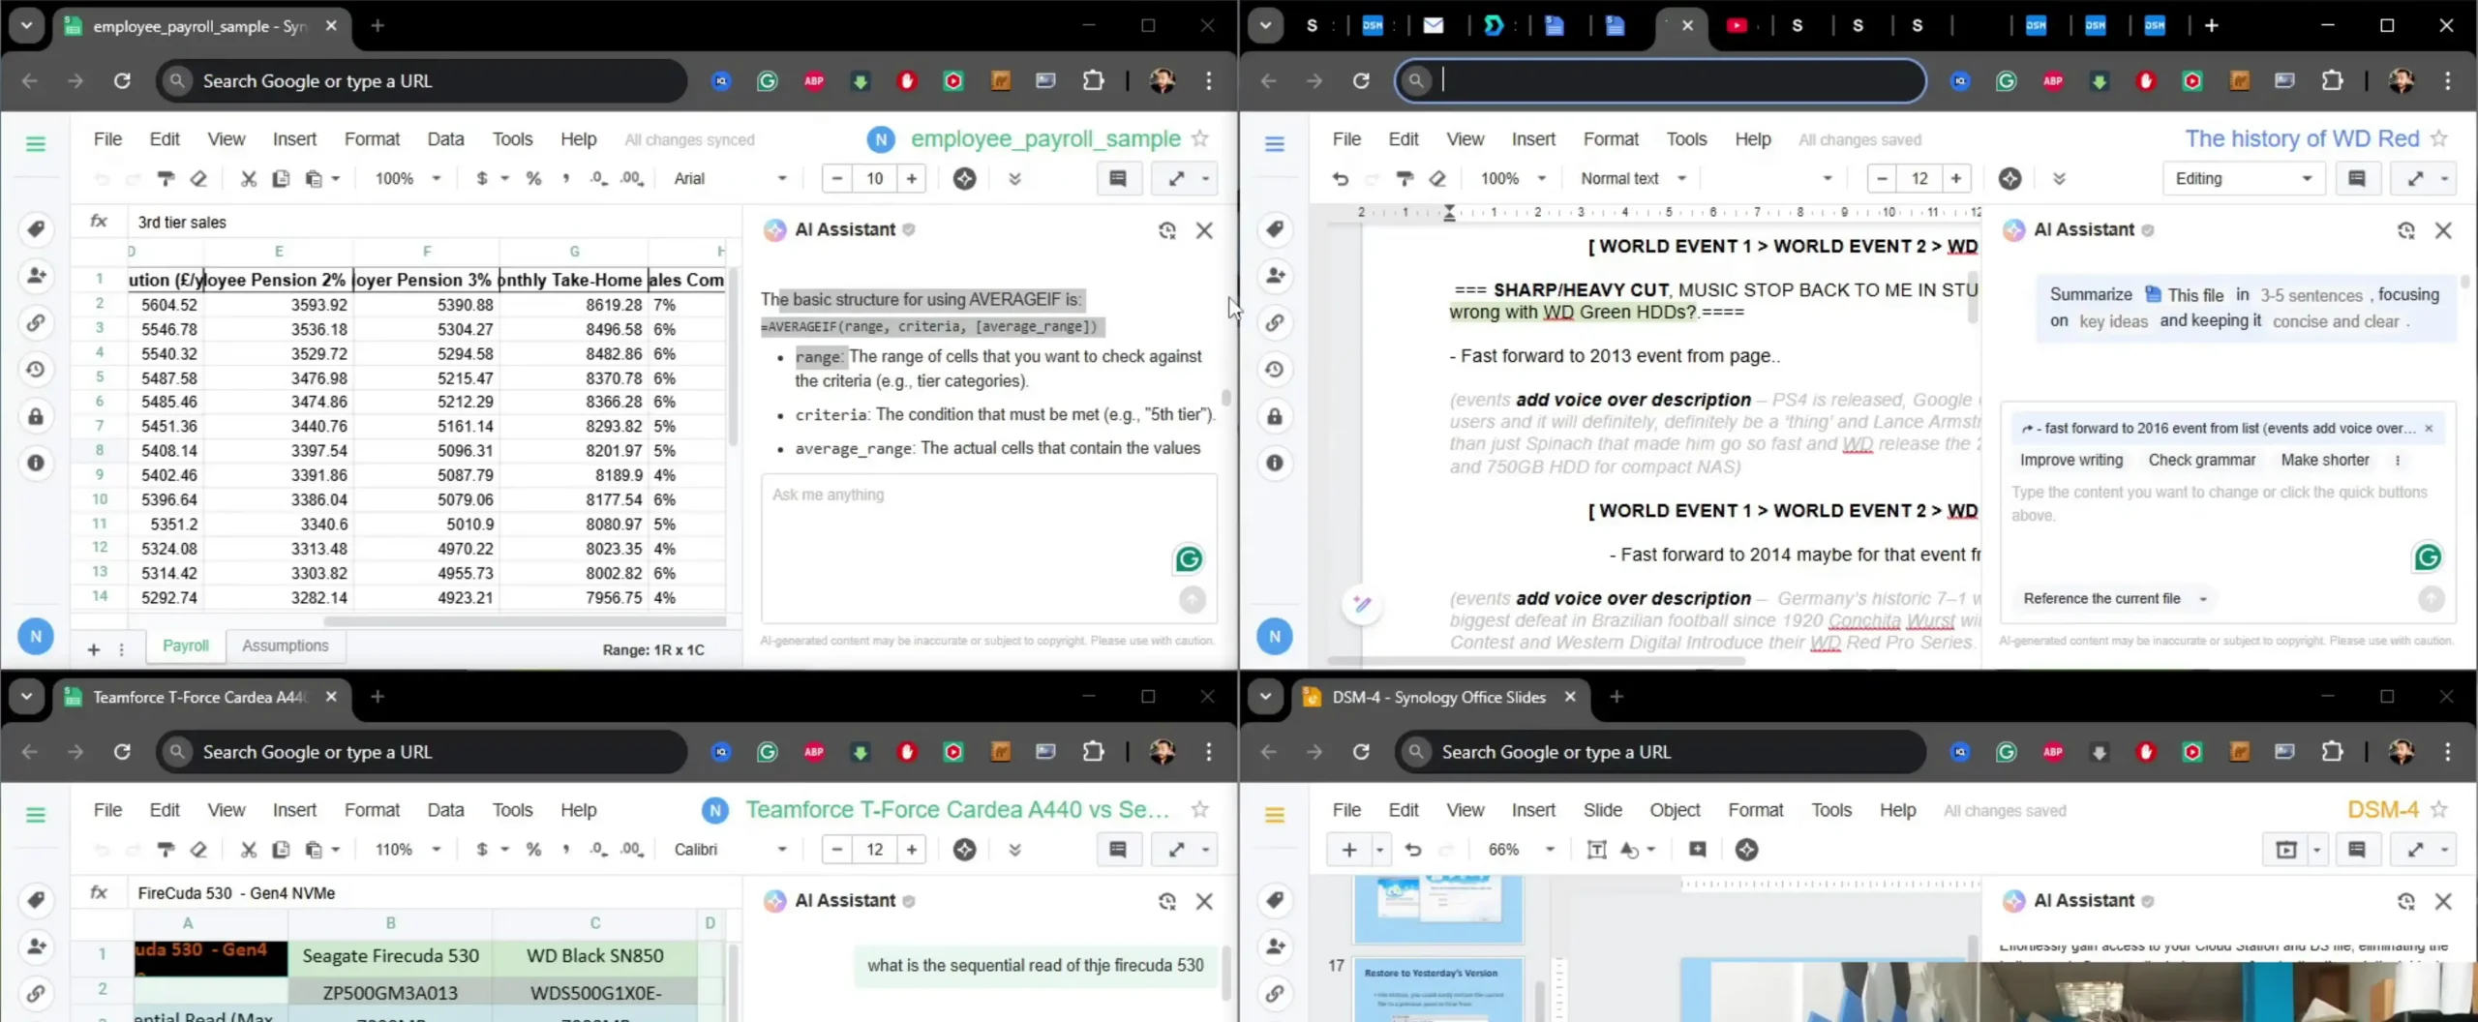Image resolution: width=2478 pixels, height=1022 pixels.
Task: Select slide 17 thumbnail in DSM-4 slides
Action: pos(1438,990)
